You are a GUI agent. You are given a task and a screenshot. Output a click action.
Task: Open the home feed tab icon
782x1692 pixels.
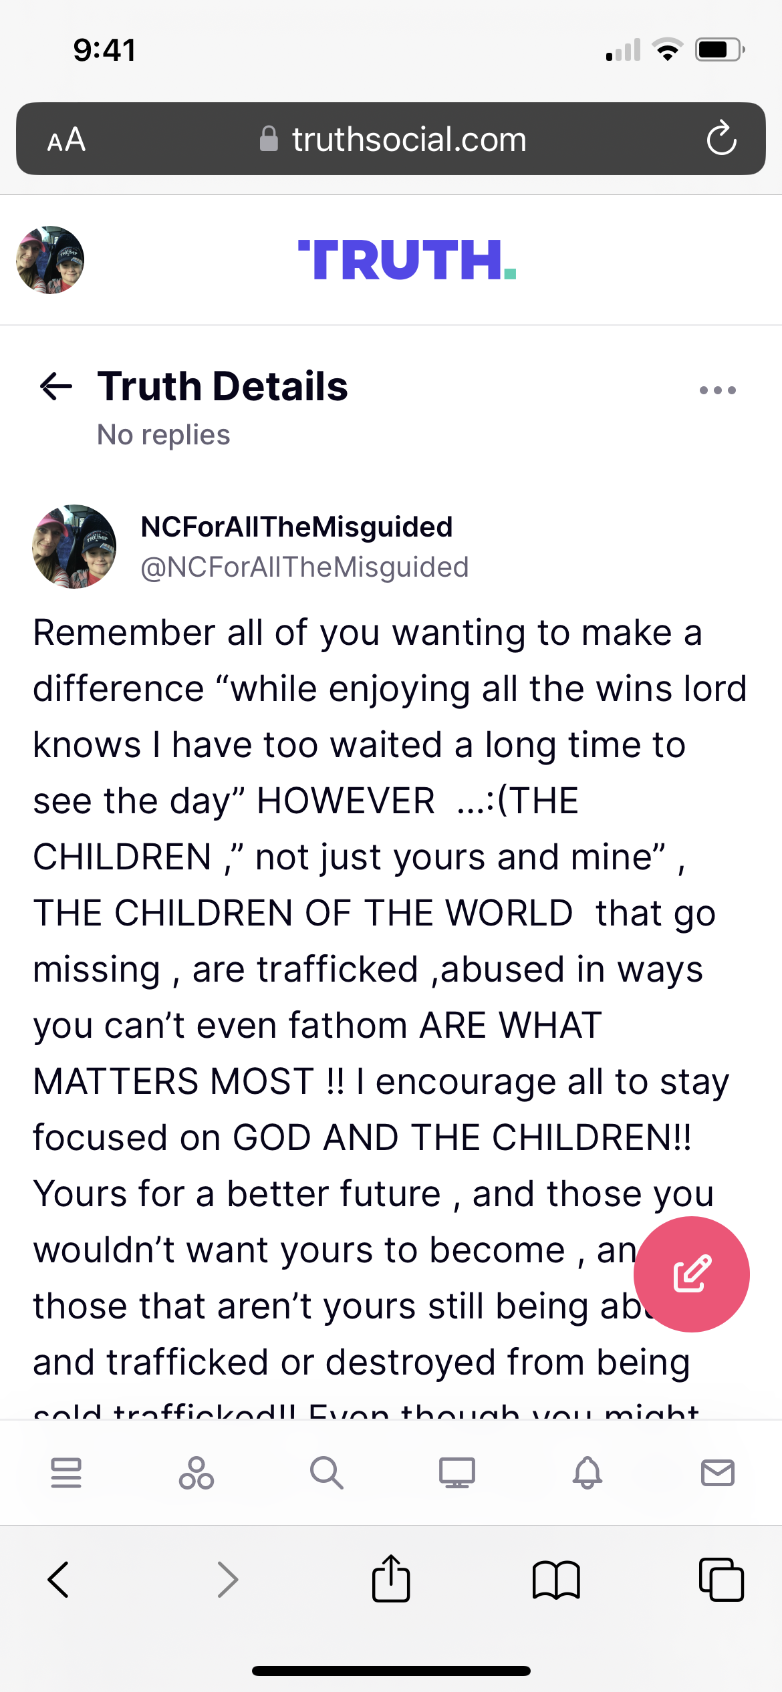point(66,1473)
